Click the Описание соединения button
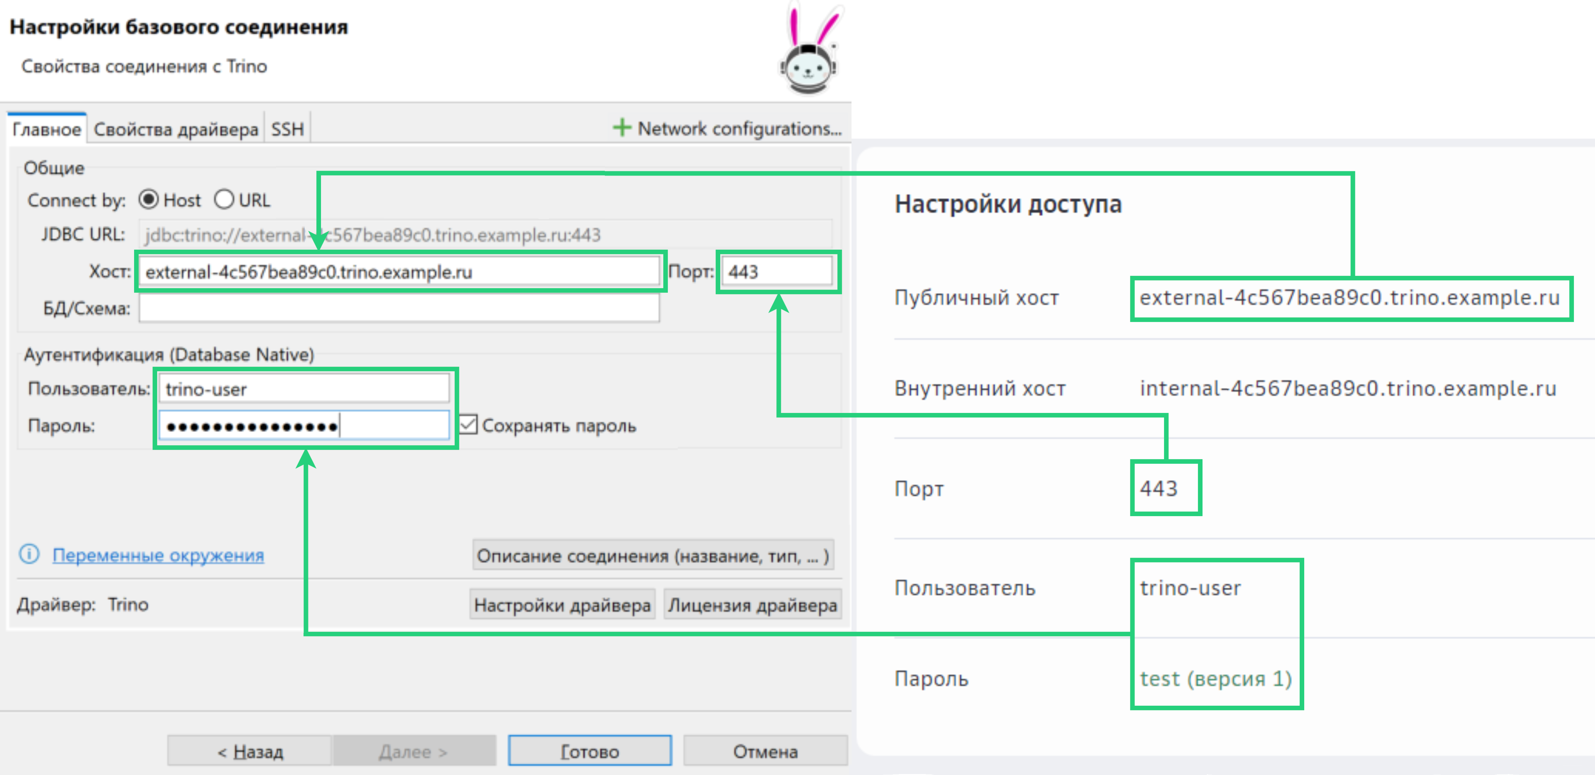The image size is (1595, 775). coord(653,555)
